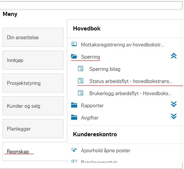Image resolution: width=184 pixels, height=169 pixels.
Task: Click the Mottaksregistrering form icon
Action: click(x=74, y=44)
